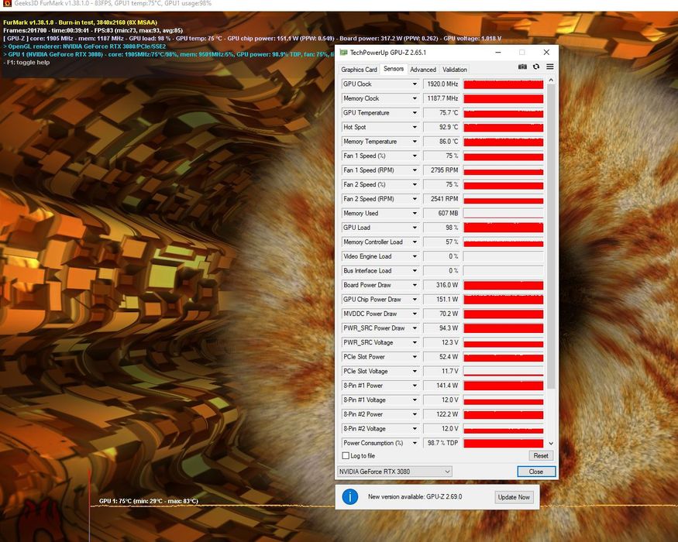
Task: Open the GPU Load sensor dropdown
Action: [415, 228]
